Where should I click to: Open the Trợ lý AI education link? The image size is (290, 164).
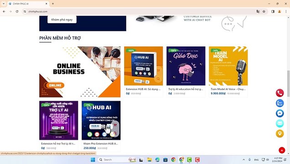(186, 89)
